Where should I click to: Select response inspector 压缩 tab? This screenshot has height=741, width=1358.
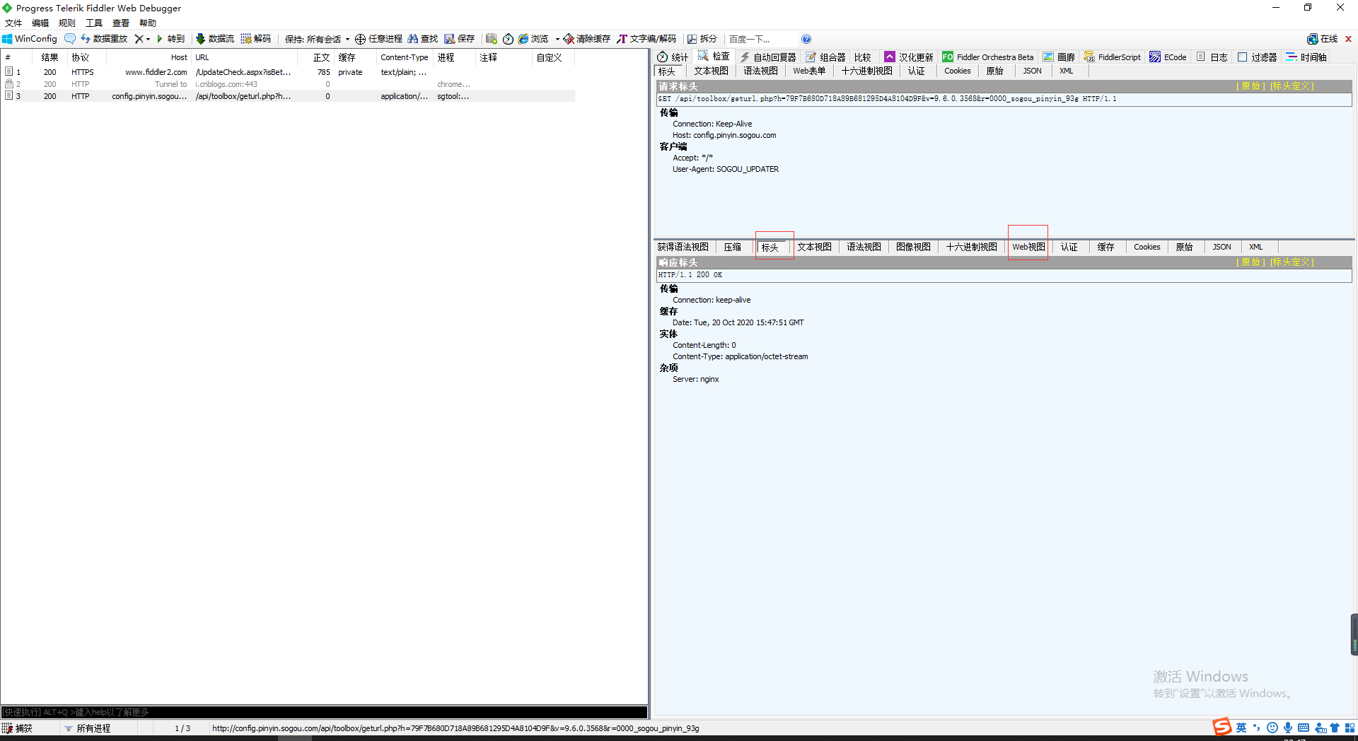[x=733, y=247]
